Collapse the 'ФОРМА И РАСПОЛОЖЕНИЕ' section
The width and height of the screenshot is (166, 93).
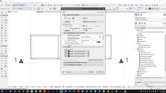pos(63,15)
